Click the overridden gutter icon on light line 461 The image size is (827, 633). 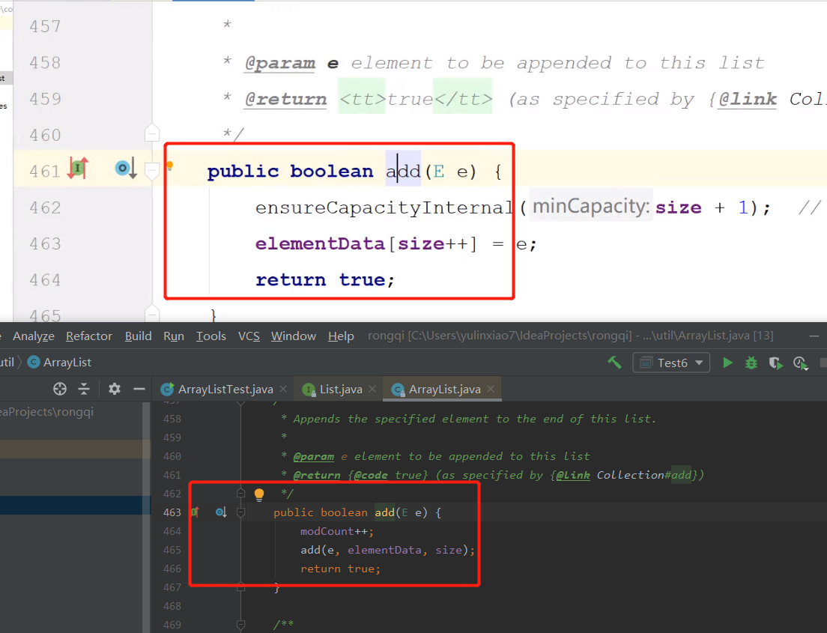click(x=126, y=169)
